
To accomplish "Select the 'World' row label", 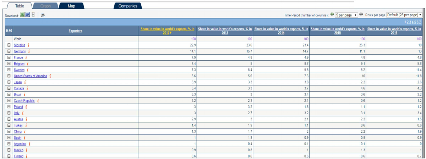I will (x=17, y=39).
